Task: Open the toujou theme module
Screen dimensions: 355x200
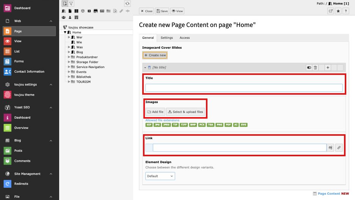Action: click(x=24, y=95)
